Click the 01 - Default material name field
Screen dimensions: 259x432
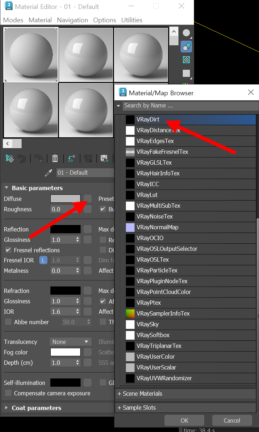85,173
